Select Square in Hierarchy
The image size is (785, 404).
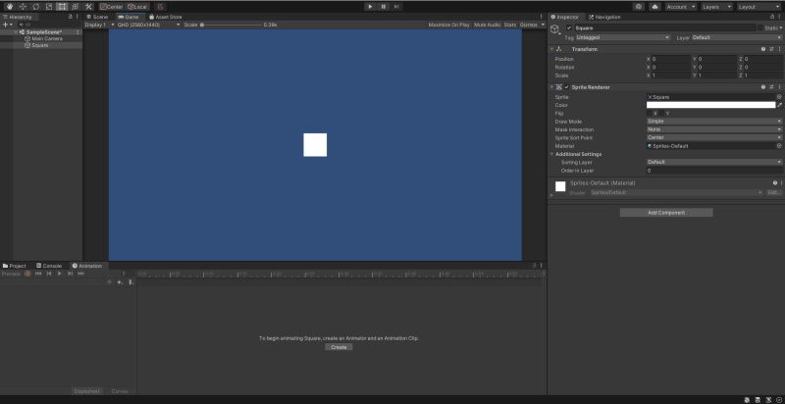click(x=39, y=45)
